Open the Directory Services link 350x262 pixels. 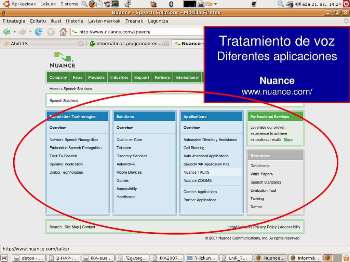click(x=132, y=156)
